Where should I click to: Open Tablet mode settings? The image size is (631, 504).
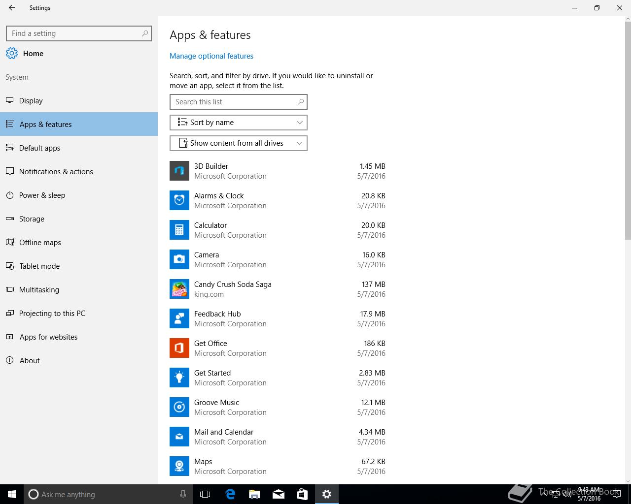[79, 266]
